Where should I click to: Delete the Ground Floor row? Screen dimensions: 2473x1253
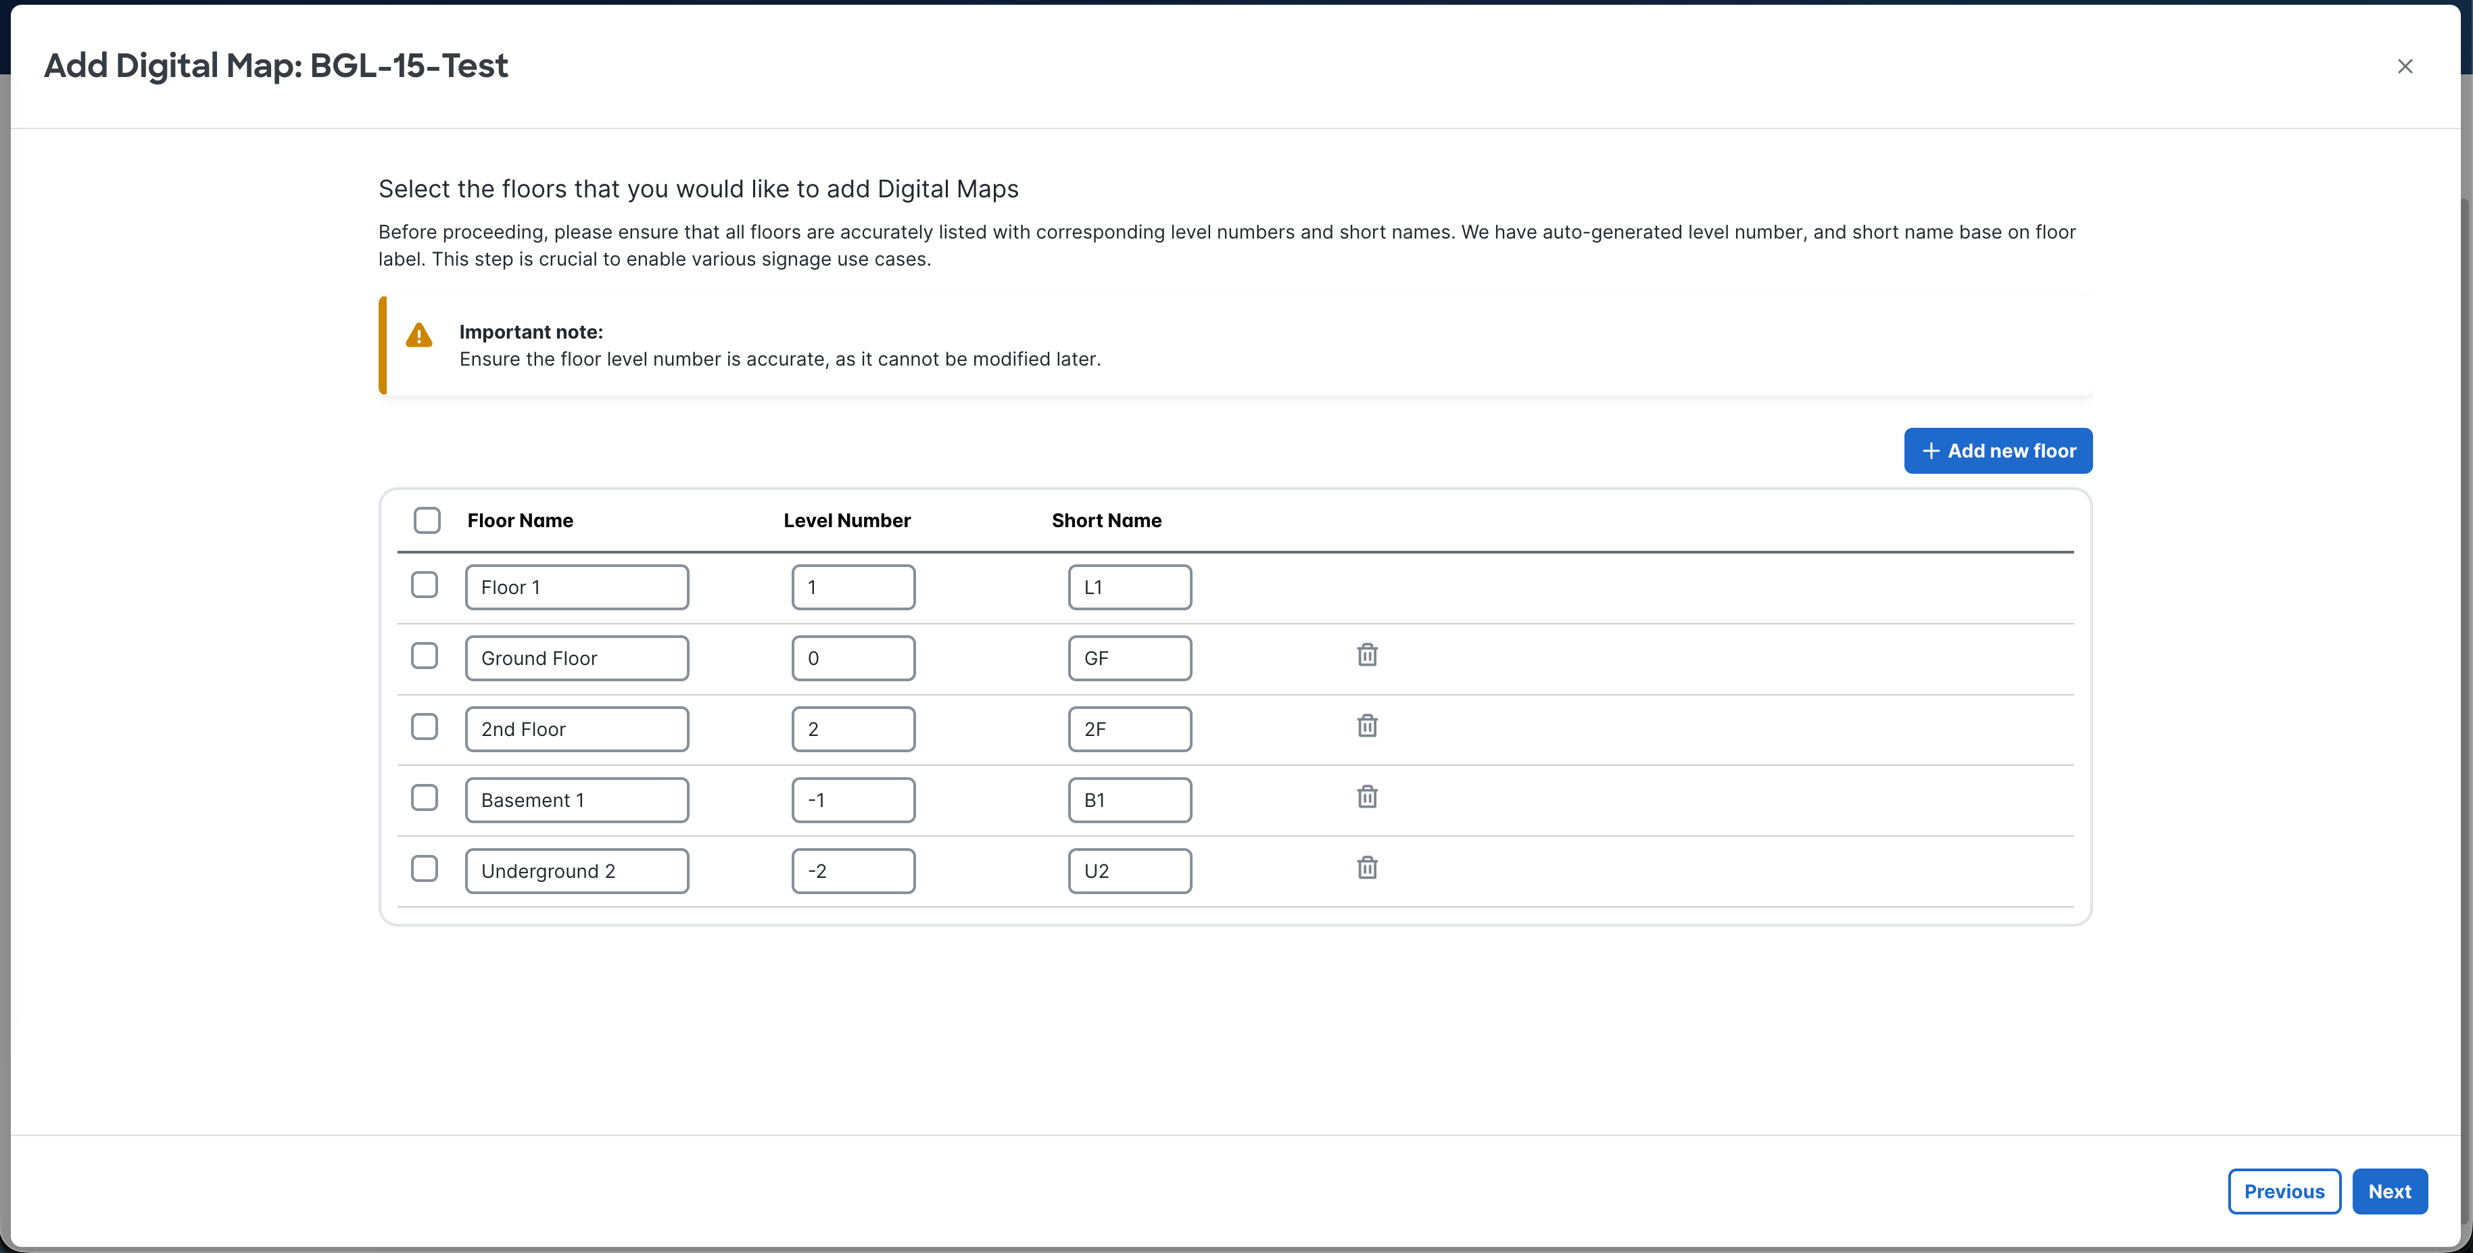pyautogui.click(x=1367, y=656)
